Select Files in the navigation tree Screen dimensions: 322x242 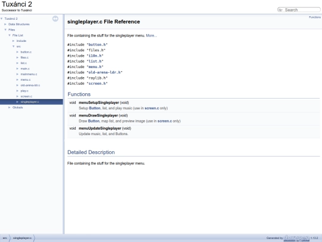12,30
